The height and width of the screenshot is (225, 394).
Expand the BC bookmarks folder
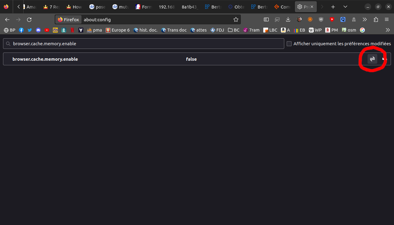tap(234, 30)
